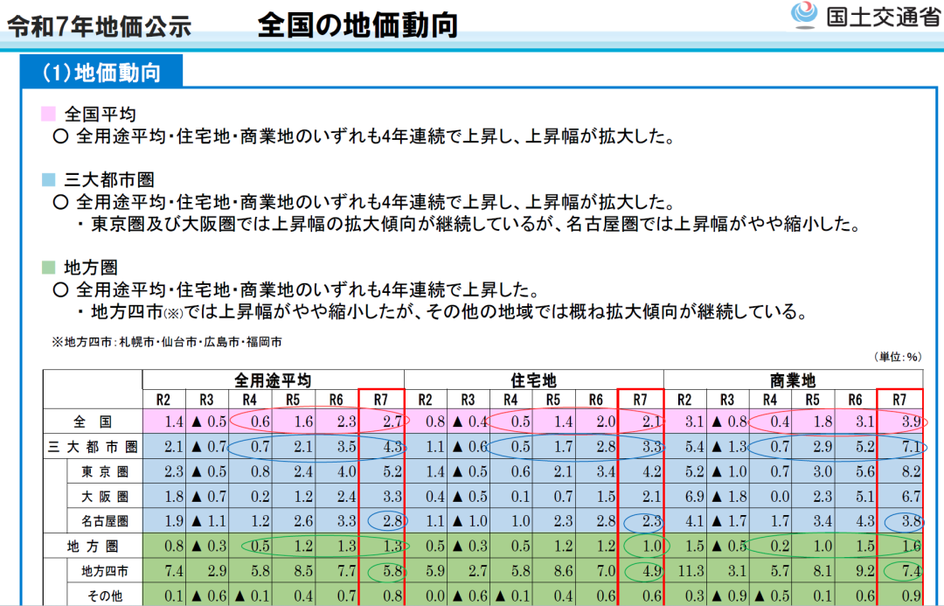Click the 名古屋圏 row label

coord(105,522)
